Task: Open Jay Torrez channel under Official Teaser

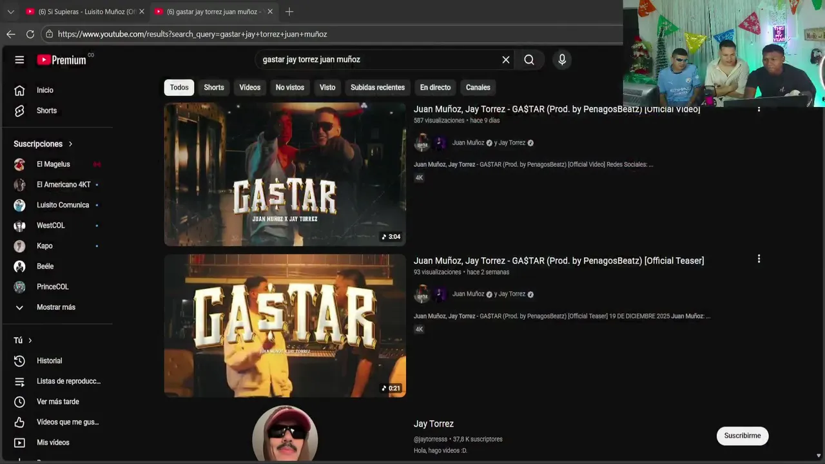Action: [512, 295]
